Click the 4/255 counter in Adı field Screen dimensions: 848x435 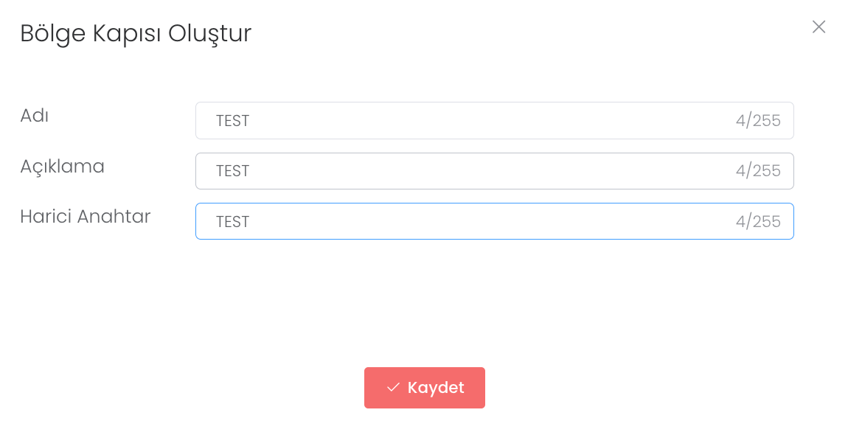tap(757, 121)
